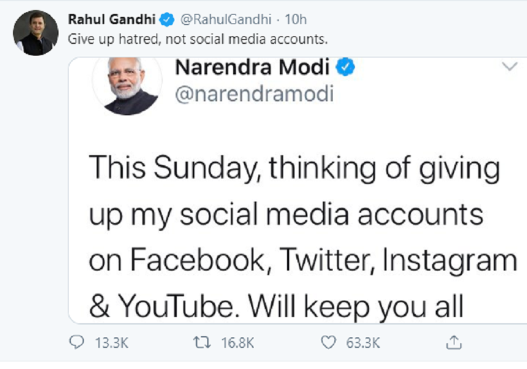The image size is (527, 369).
Task: Like the tweet with the heart icon
Action: pos(331,342)
